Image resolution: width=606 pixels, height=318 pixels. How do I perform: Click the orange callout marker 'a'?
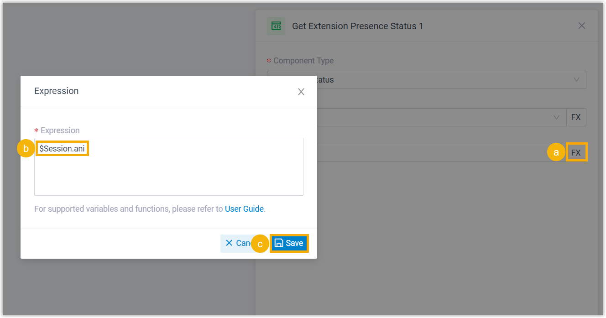556,153
